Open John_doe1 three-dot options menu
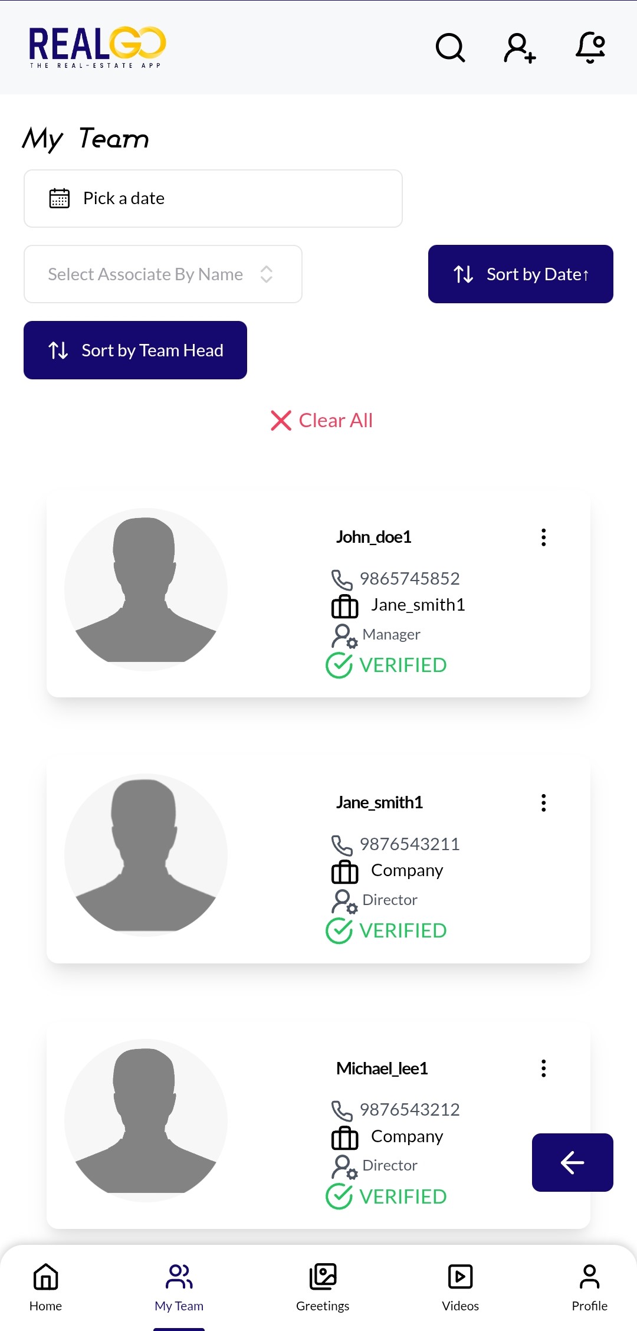The width and height of the screenshot is (637, 1331). coord(543,537)
